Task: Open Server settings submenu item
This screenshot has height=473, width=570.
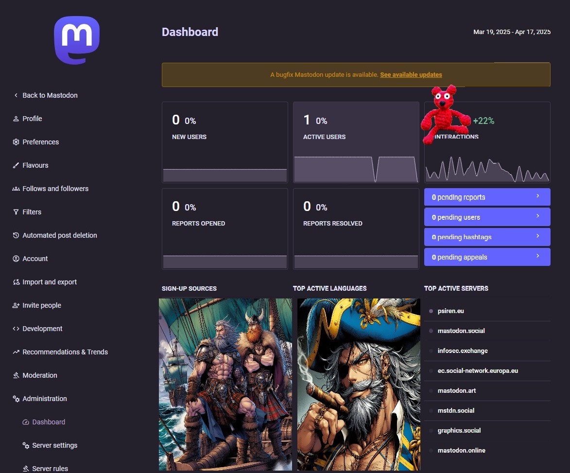Action: [x=54, y=445]
